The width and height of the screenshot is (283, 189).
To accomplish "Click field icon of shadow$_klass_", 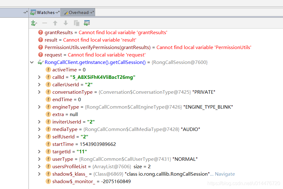I will [x=48, y=174].
